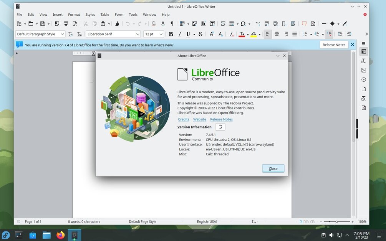This screenshot has height=241, width=386.
Task: Insert a page break icon
Action: (x=223, y=24)
